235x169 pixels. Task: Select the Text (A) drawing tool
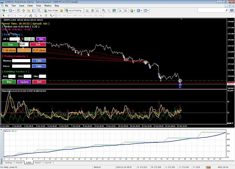pos(41,15)
